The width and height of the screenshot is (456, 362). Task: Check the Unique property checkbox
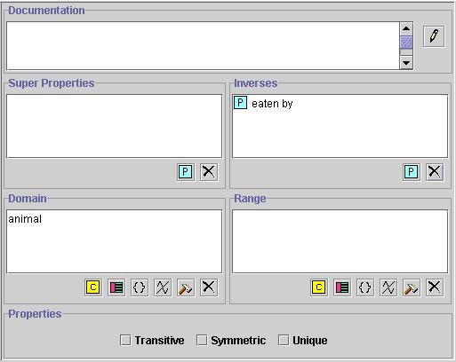coord(284,340)
